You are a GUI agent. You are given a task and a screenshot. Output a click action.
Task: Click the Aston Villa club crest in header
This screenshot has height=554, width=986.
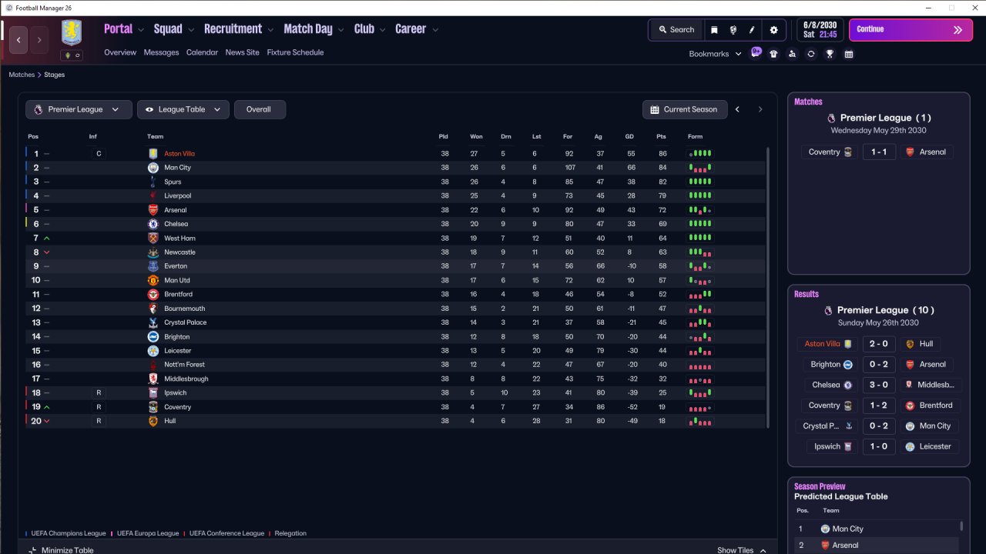click(x=72, y=33)
